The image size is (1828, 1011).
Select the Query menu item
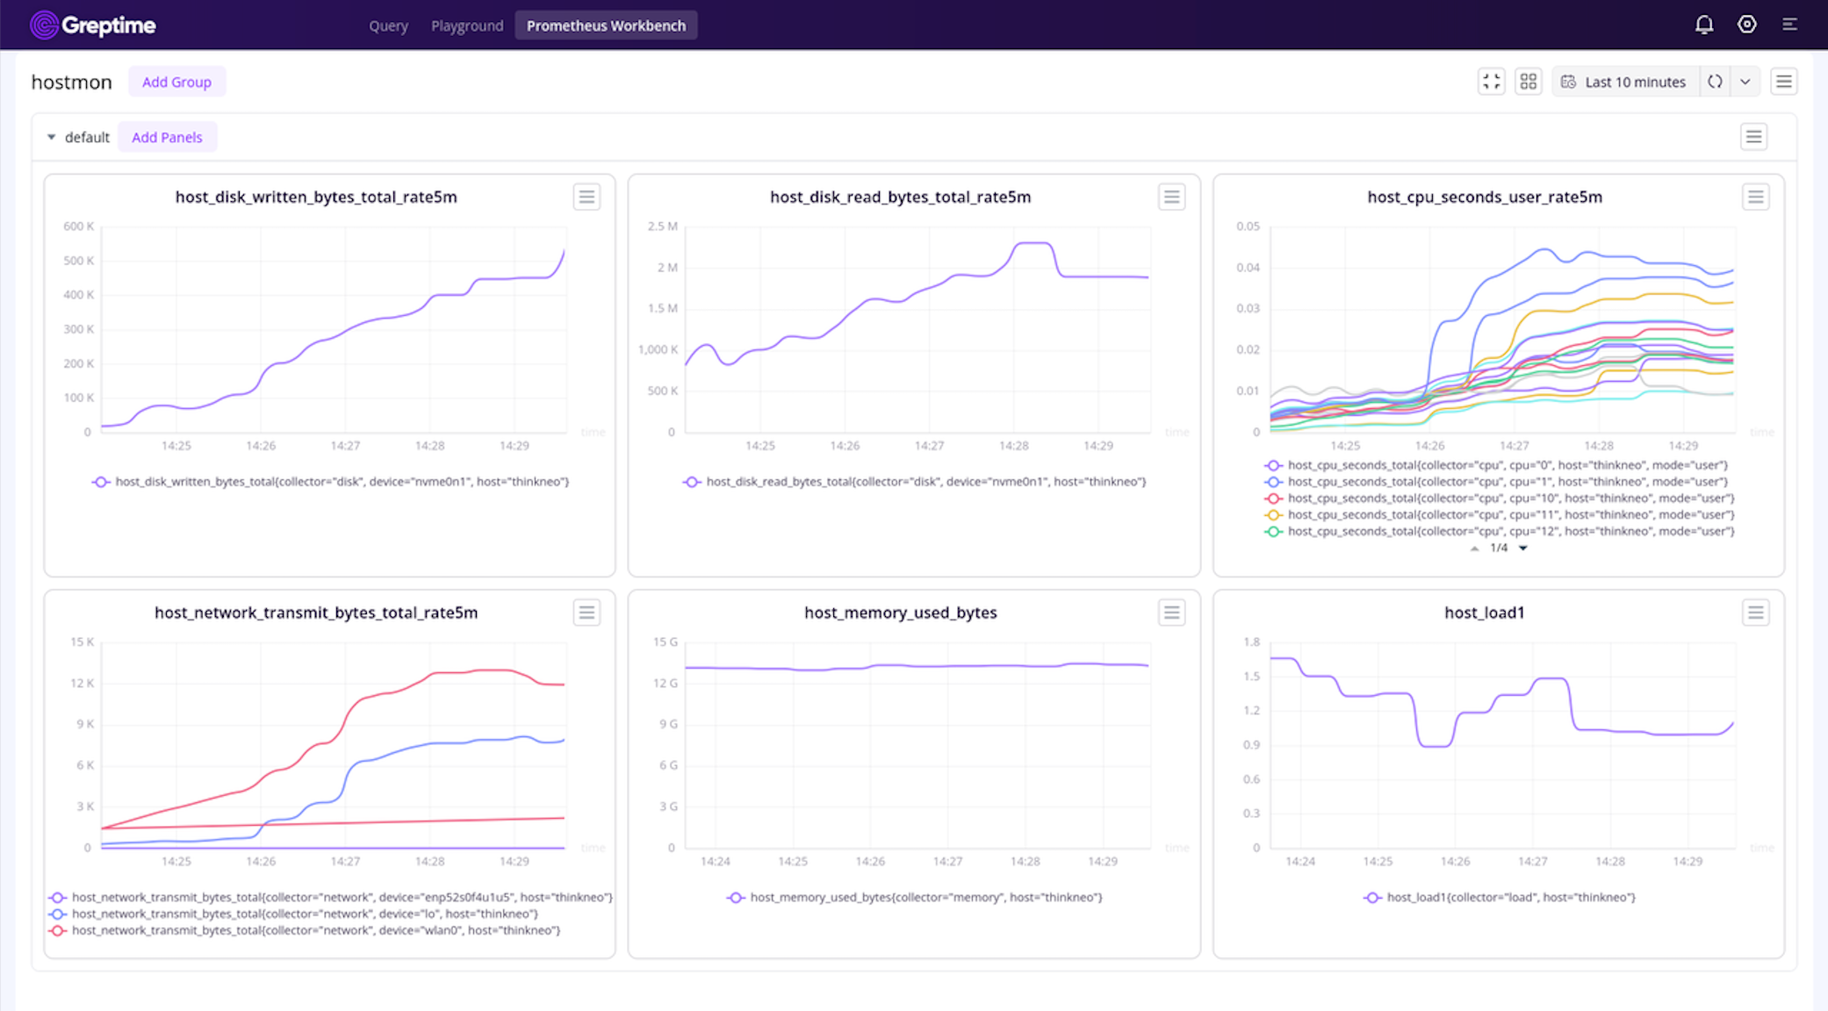coord(388,25)
